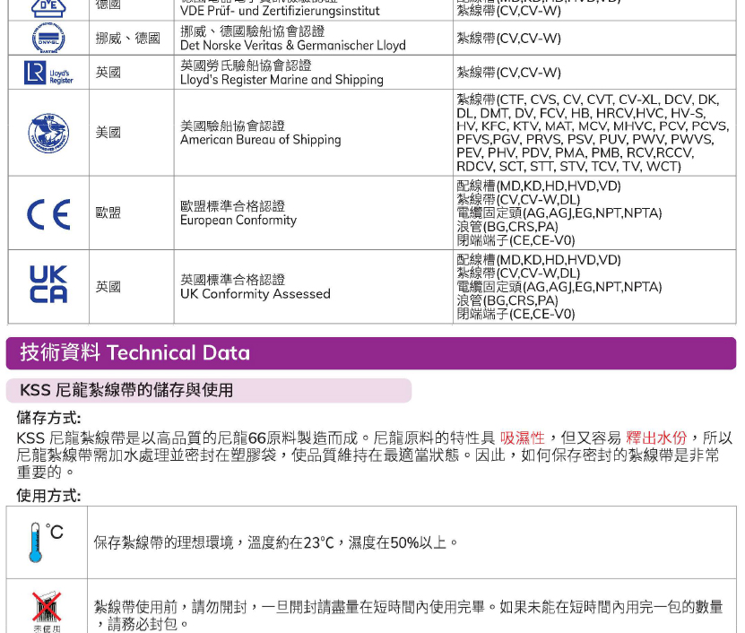Click the country cell "挪威、德國"

pos(128,38)
